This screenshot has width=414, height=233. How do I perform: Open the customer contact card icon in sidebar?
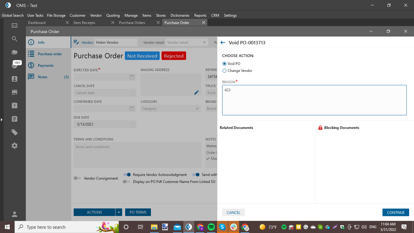(x=15, y=79)
